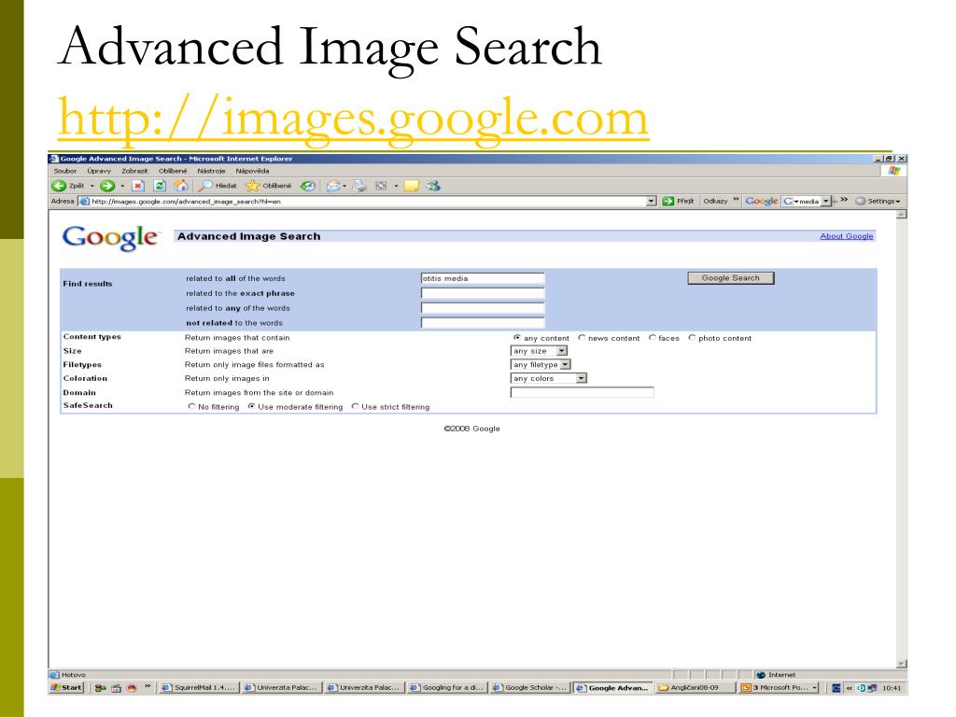The height and width of the screenshot is (717, 956).
Task: Click the browser address URL field
Action: [x=368, y=202]
